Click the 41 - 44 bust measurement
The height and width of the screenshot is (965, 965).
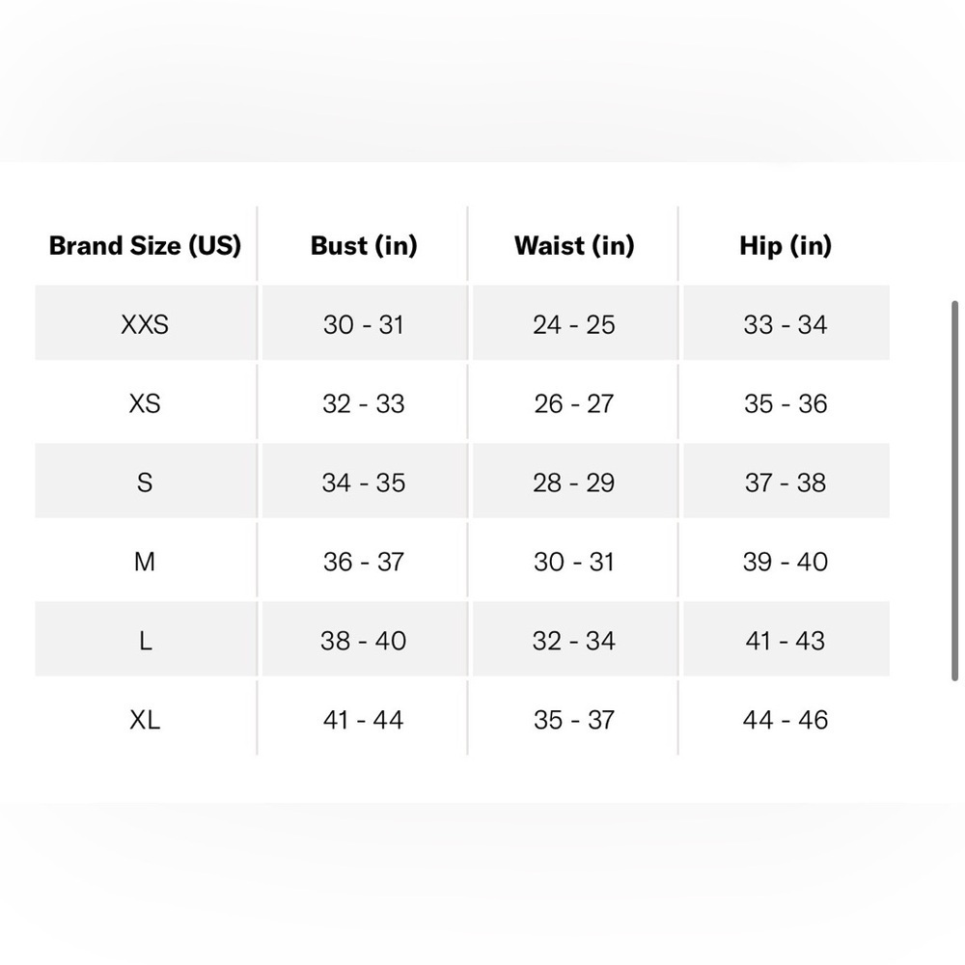pos(364,720)
